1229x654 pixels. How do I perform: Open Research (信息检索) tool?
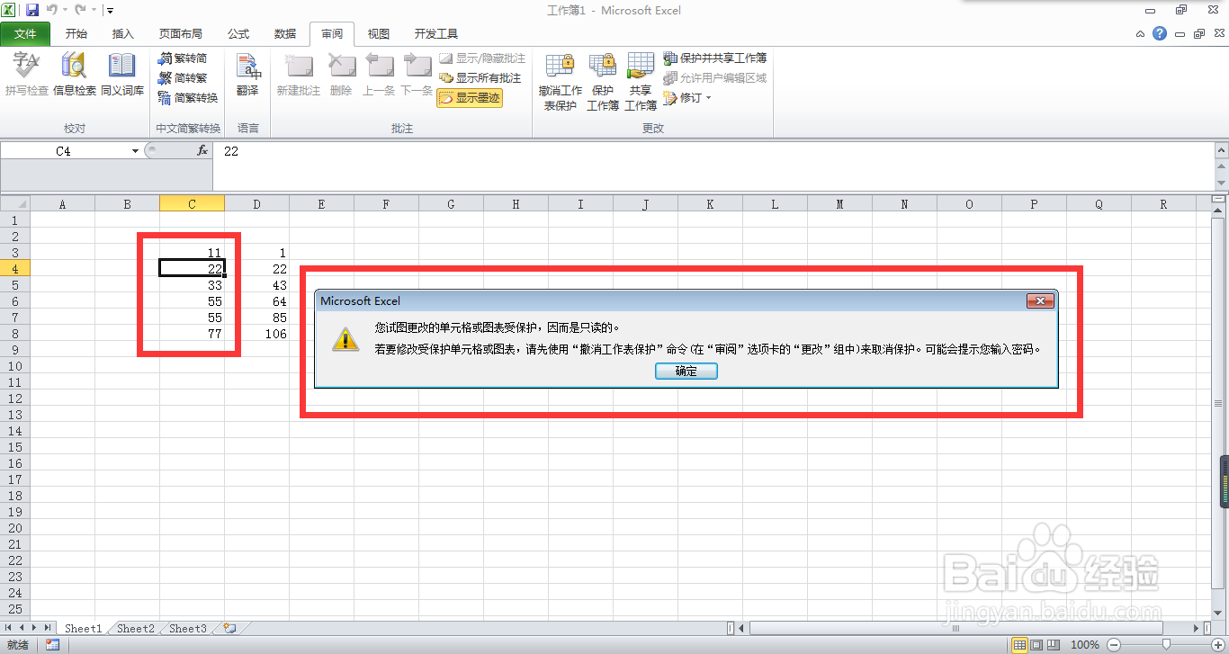pos(75,75)
